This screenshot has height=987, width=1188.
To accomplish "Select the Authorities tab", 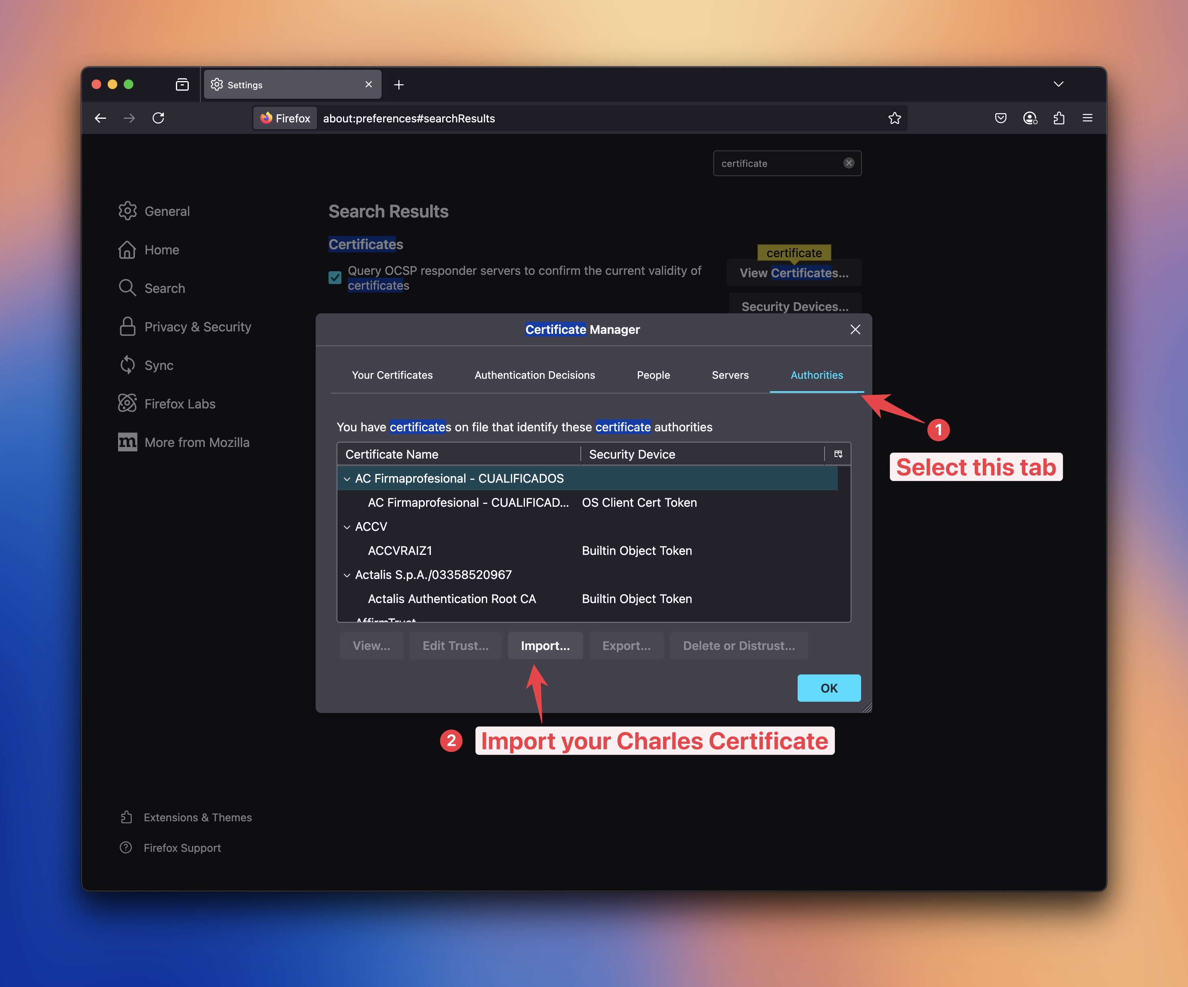I will click(816, 375).
